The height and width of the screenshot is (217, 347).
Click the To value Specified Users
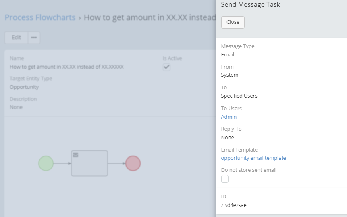[239, 96]
